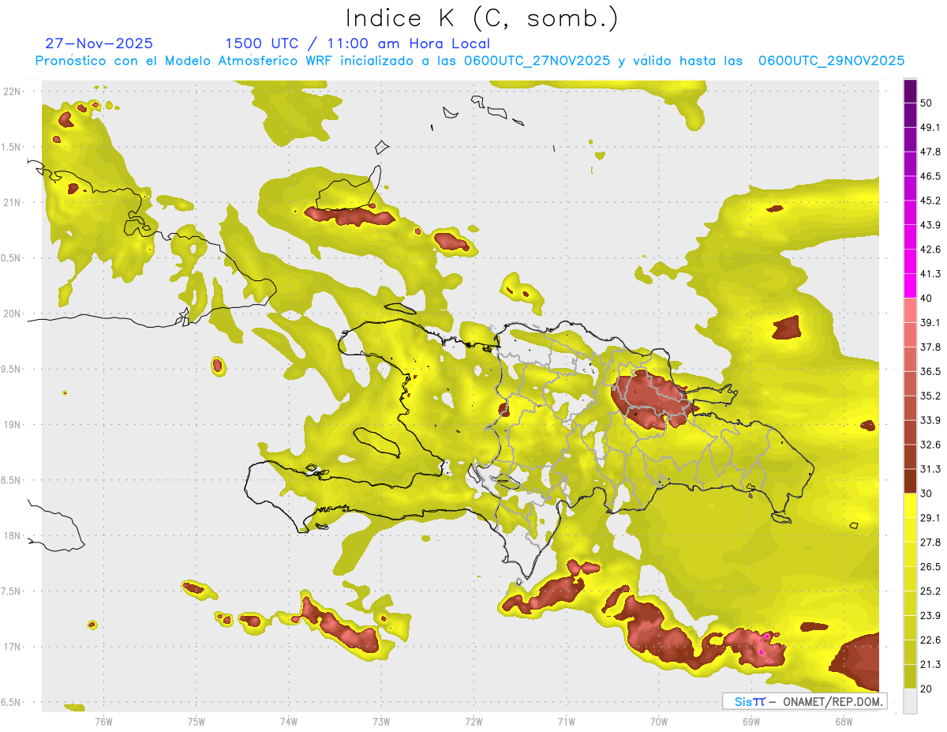
Task: Pick the light gray legend band below 20
Action: (910, 701)
